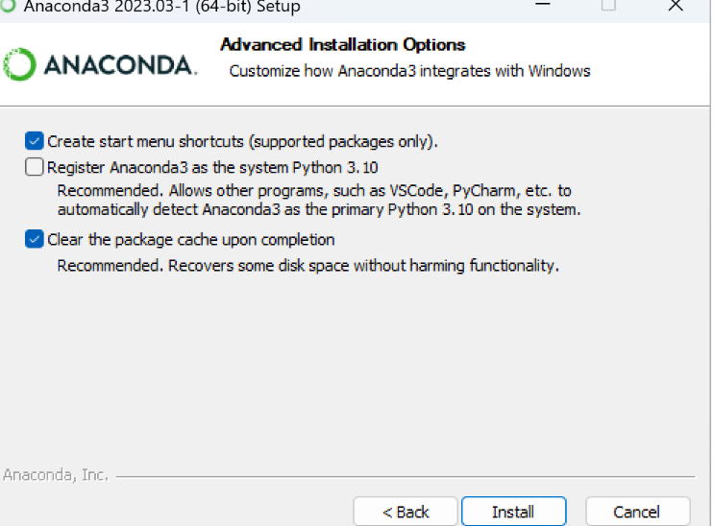Click the 'Anaconda3 2023.03-1 (64-bit) Setup' title text
Screen dimensions: 714x526
click(x=163, y=7)
